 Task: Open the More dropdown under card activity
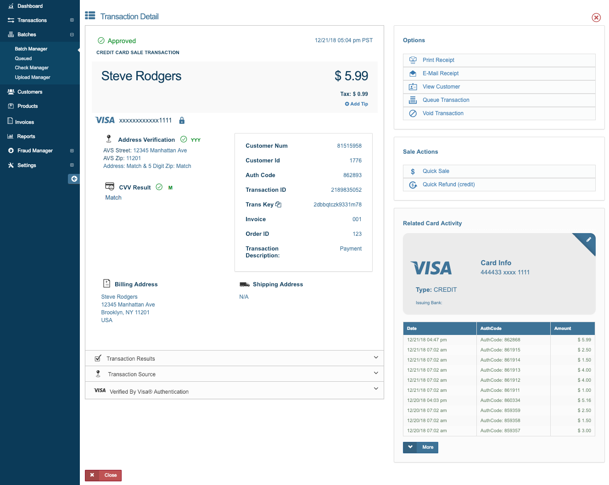pyautogui.click(x=420, y=447)
